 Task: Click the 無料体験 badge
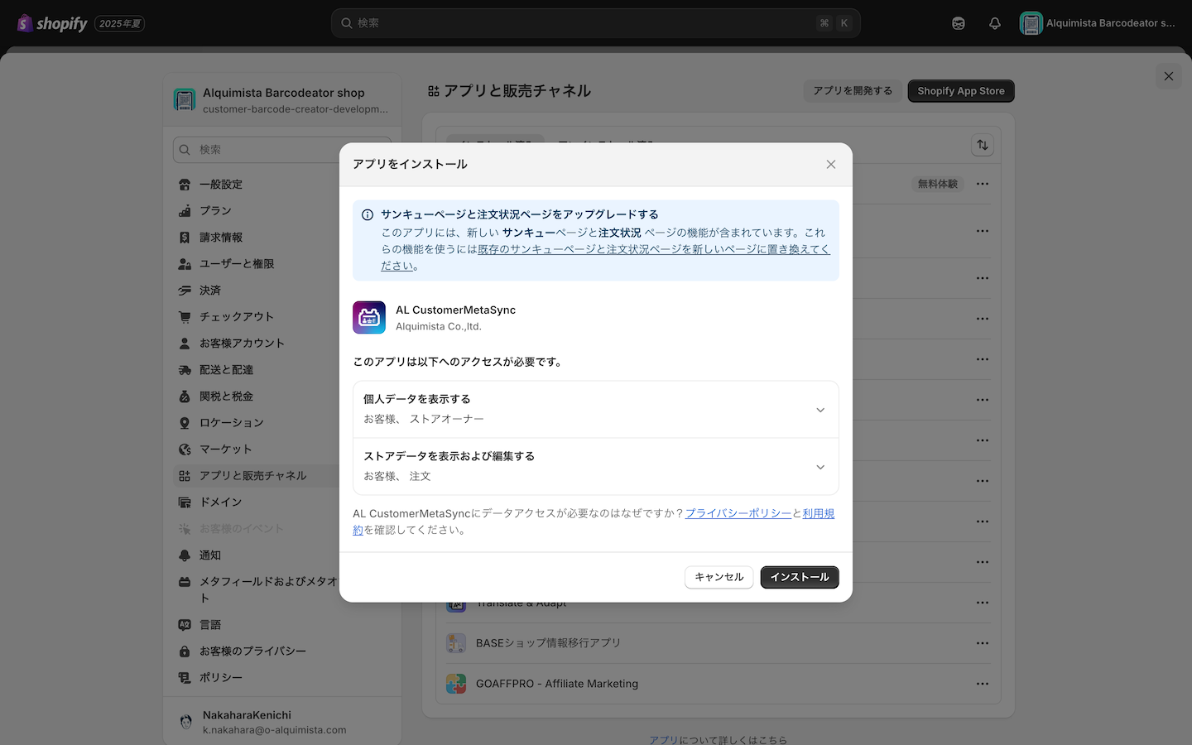[x=937, y=184]
